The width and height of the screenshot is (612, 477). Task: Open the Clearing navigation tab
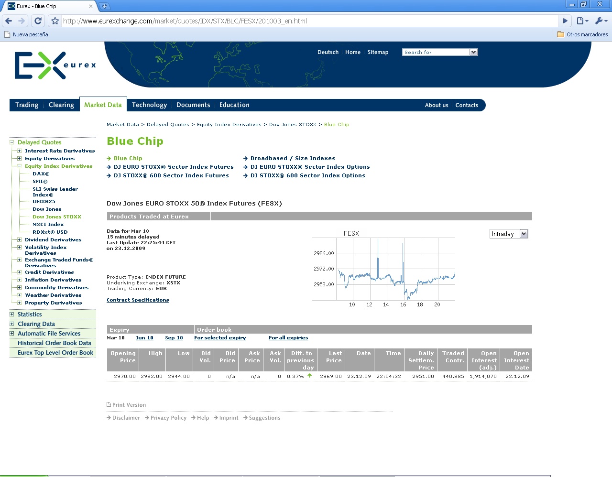61,105
